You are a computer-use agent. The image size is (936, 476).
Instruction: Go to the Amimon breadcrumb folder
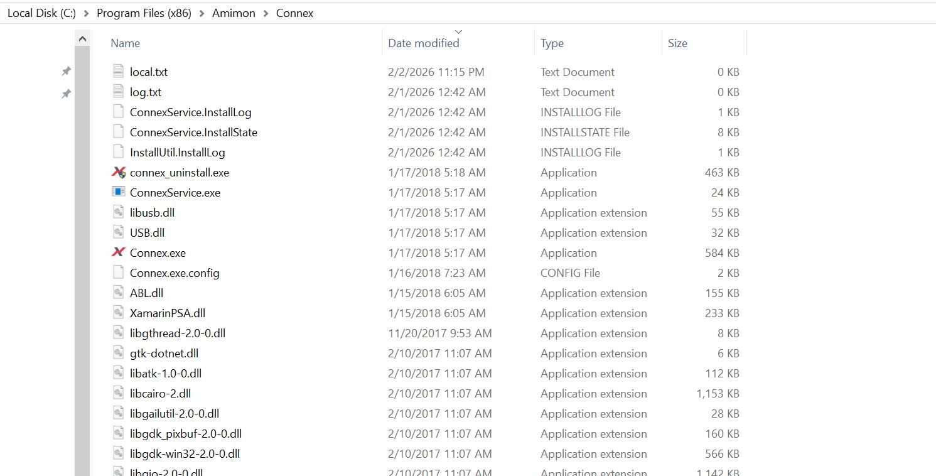pyautogui.click(x=234, y=13)
